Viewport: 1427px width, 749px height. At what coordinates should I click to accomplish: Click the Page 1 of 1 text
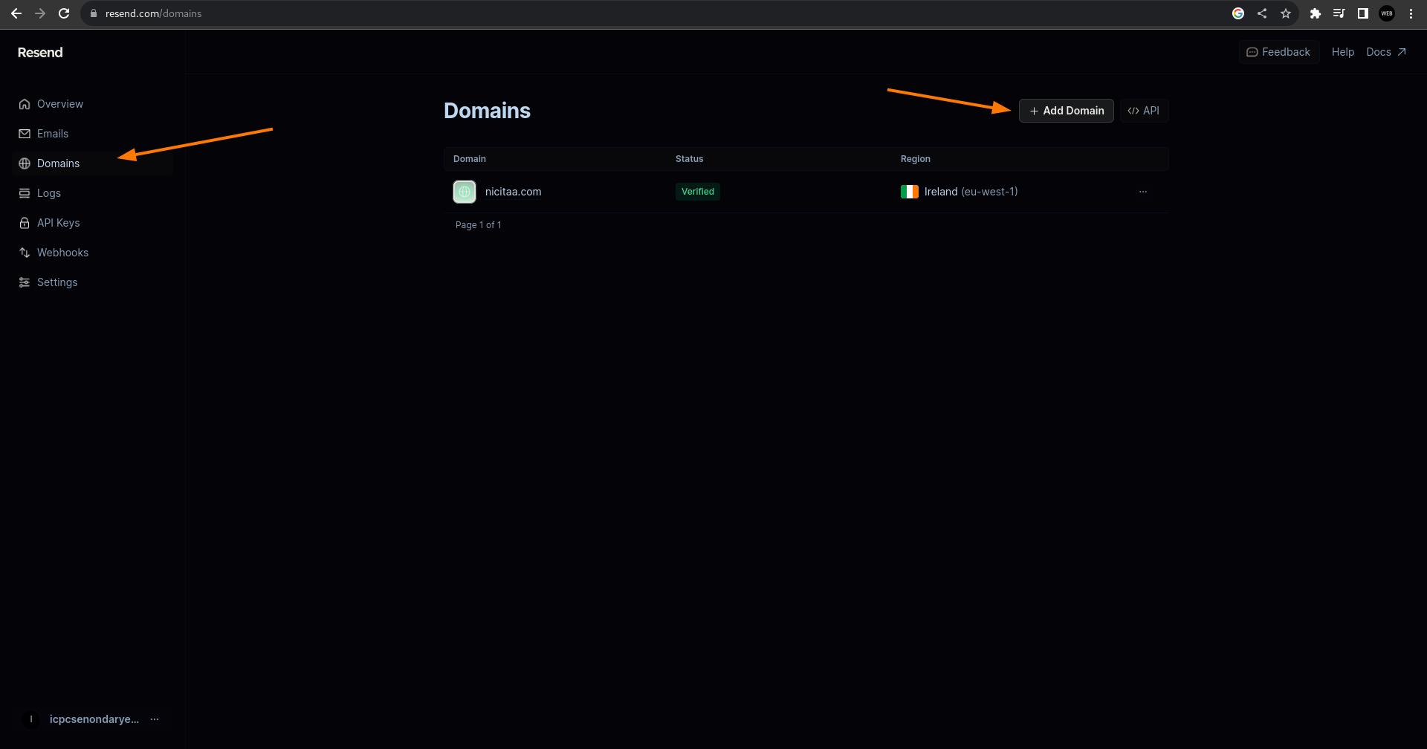pos(479,225)
